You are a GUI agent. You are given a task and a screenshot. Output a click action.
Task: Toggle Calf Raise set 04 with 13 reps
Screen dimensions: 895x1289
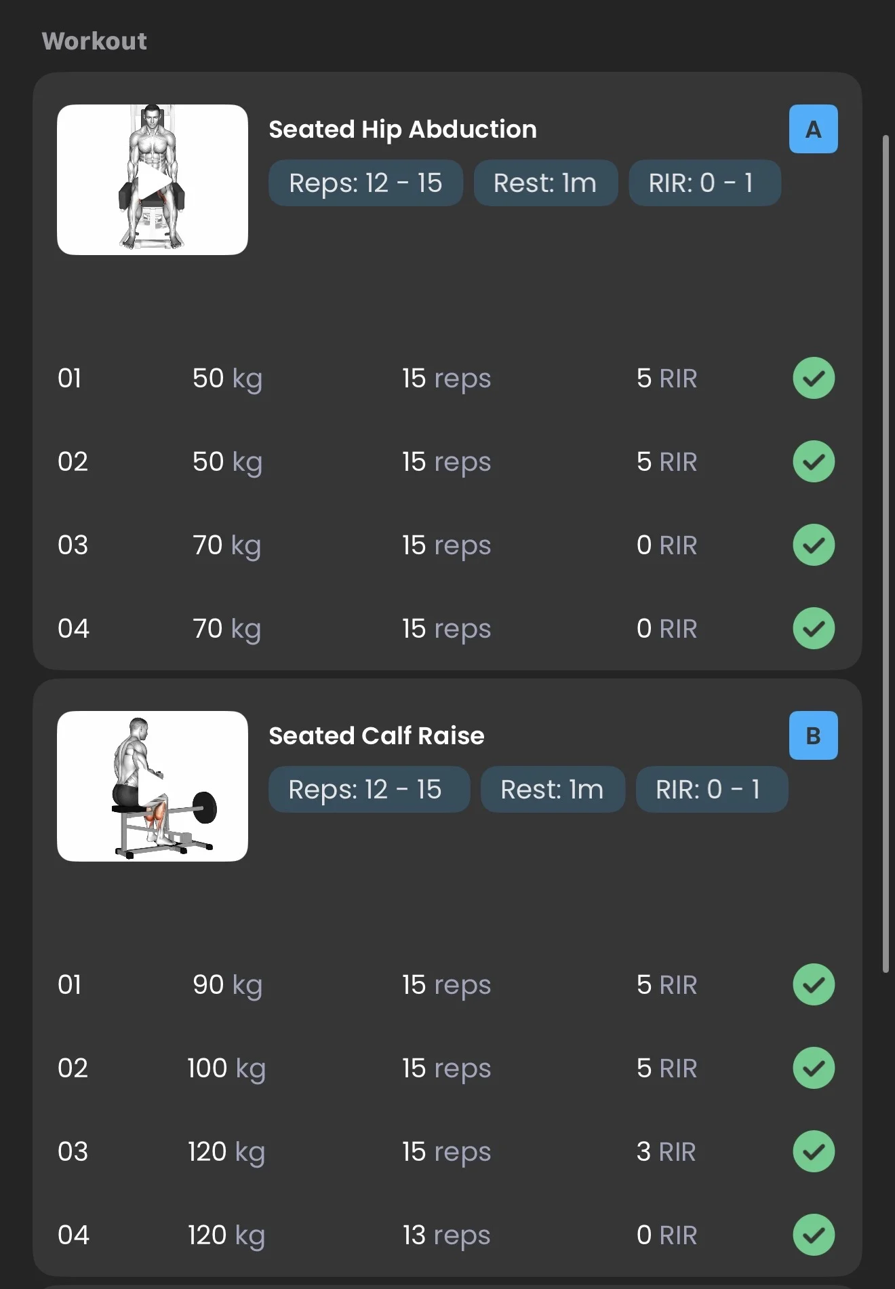(814, 1235)
